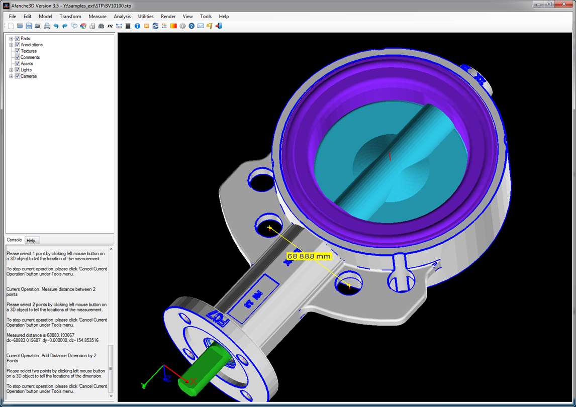Image resolution: width=576 pixels, height=407 pixels.
Task: Click the colored dots grid icon
Action: [164, 26]
